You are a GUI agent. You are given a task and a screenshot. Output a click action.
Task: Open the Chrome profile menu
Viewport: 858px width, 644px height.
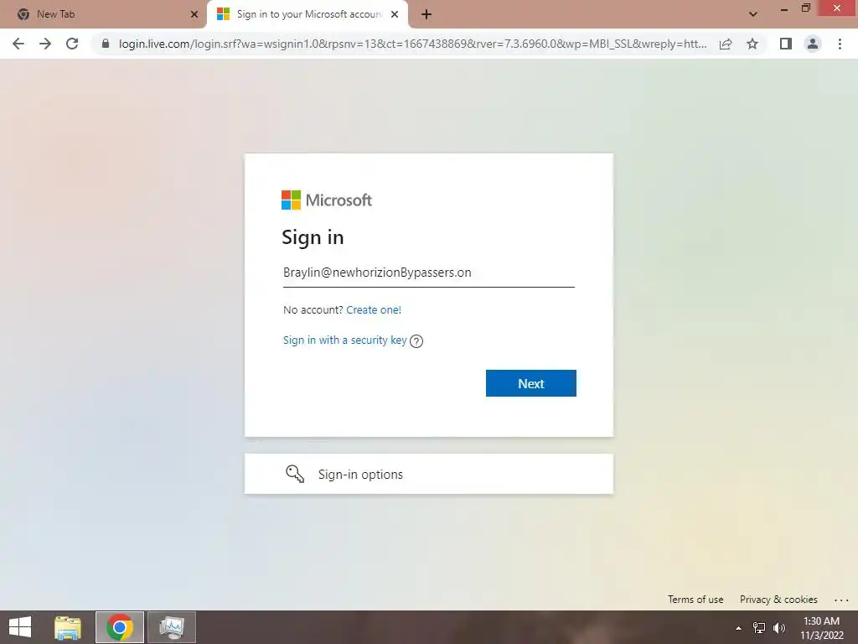pos(813,44)
